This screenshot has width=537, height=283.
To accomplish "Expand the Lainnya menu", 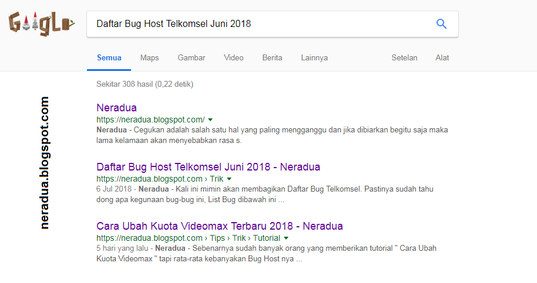I will [314, 57].
